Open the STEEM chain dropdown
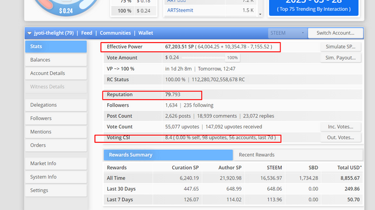Screen dimensions: 375x210 (288, 33)
